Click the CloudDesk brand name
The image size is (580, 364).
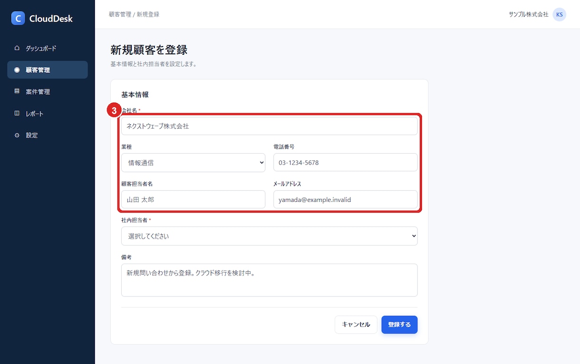pos(51,19)
